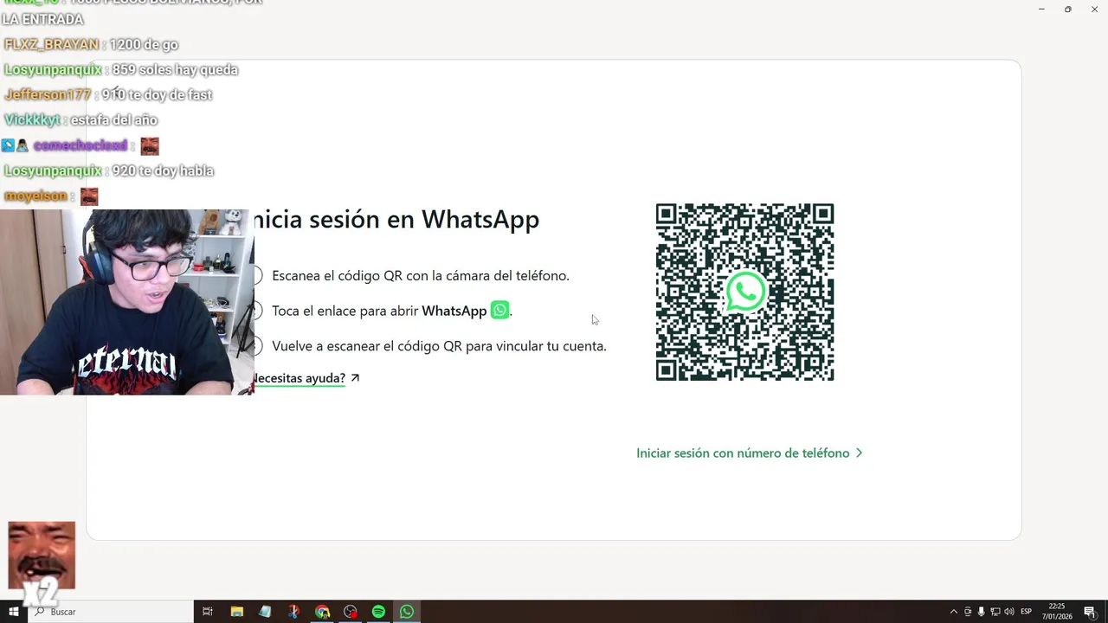
Task: Click 'Escanea el código QR' instruction text
Action: pyautogui.click(x=421, y=276)
